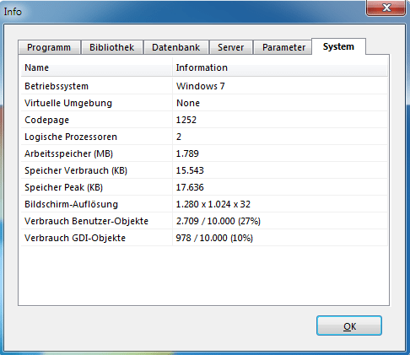Select the Virtuelle Umgebung row
The height and width of the screenshot is (355, 410).
point(204,103)
